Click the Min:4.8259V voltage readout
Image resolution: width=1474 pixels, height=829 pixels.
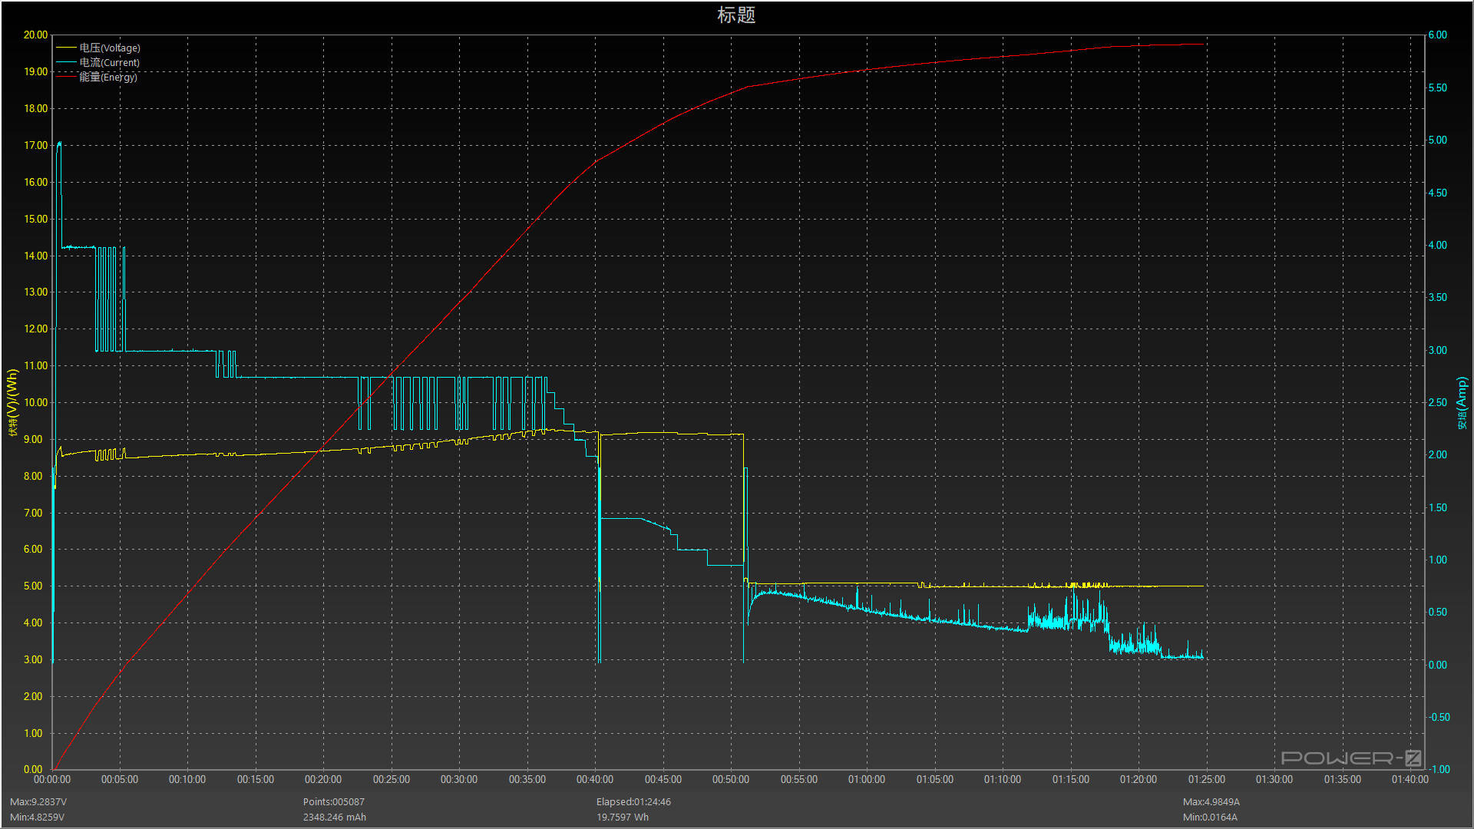pos(37,817)
